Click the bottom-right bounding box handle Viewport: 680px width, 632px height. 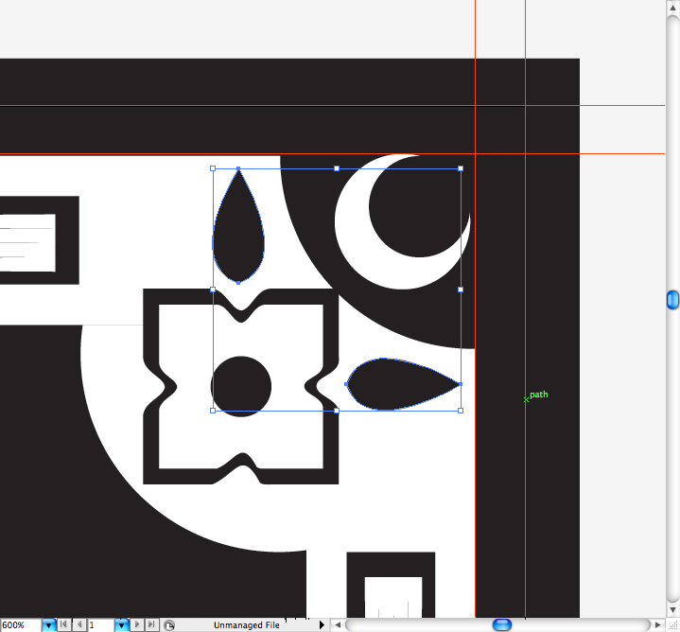click(461, 411)
